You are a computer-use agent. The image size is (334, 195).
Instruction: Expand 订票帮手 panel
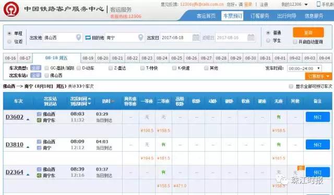(x=318, y=76)
